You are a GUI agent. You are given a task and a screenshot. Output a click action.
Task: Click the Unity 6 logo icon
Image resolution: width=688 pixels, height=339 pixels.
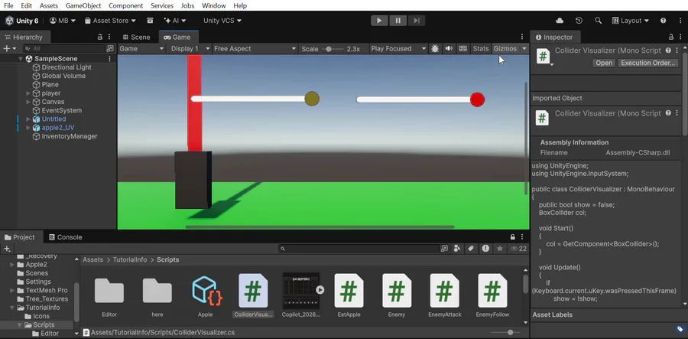9,21
